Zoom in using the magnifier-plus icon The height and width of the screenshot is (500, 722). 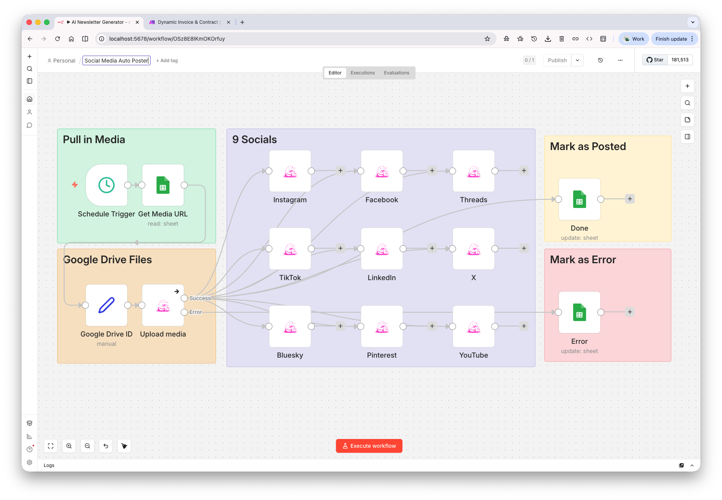click(69, 446)
